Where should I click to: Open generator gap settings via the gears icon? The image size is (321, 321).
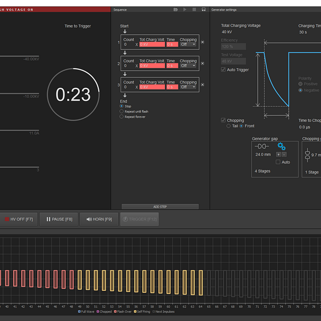coord(281,146)
